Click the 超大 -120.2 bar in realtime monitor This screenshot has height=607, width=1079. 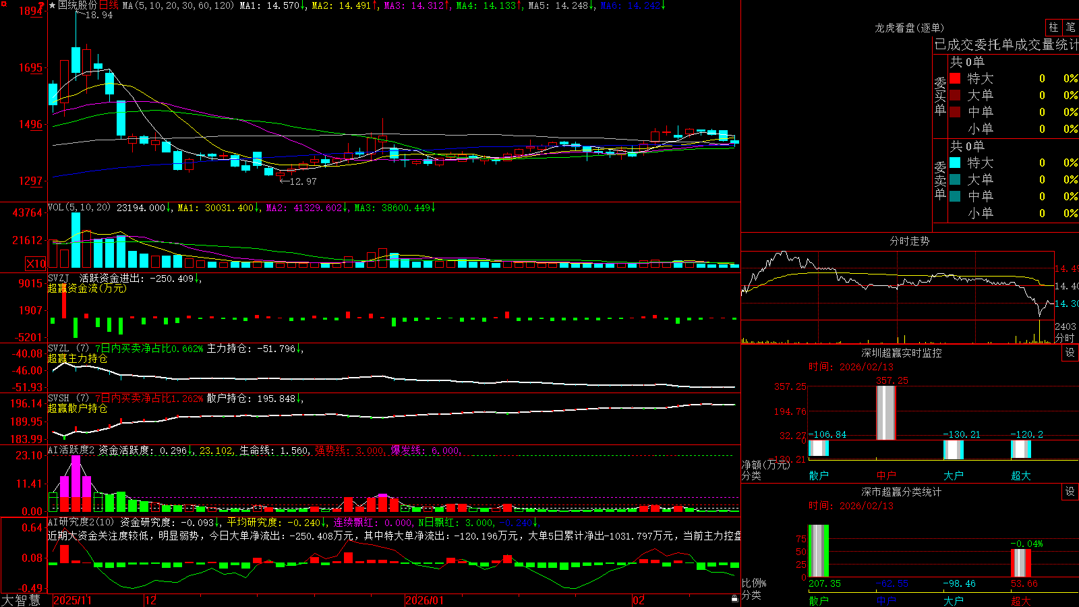(1020, 449)
